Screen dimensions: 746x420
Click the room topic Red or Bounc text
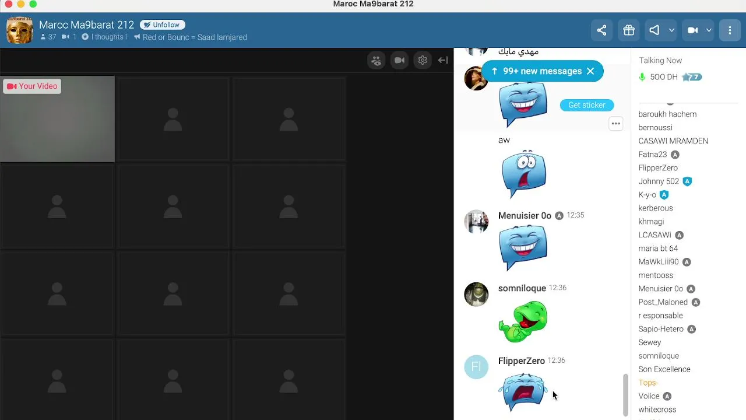pos(195,37)
